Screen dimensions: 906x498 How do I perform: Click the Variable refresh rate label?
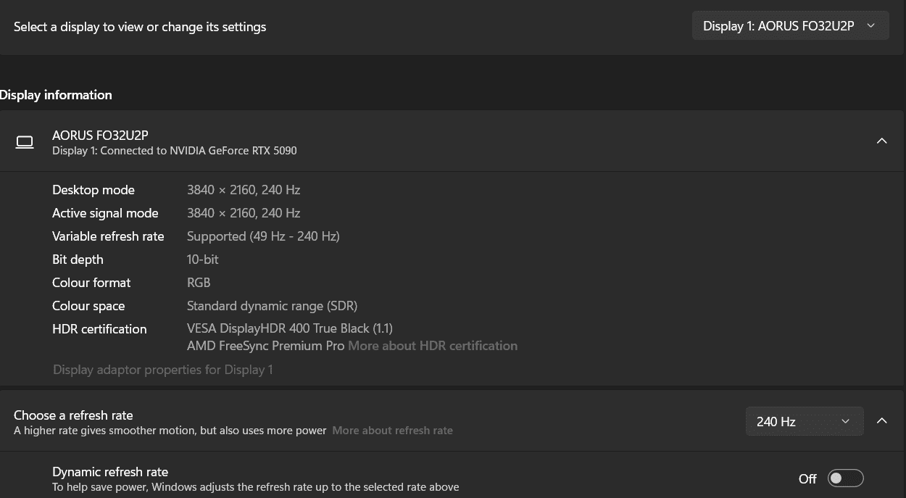pyautogui.click(x=108, y=236)
